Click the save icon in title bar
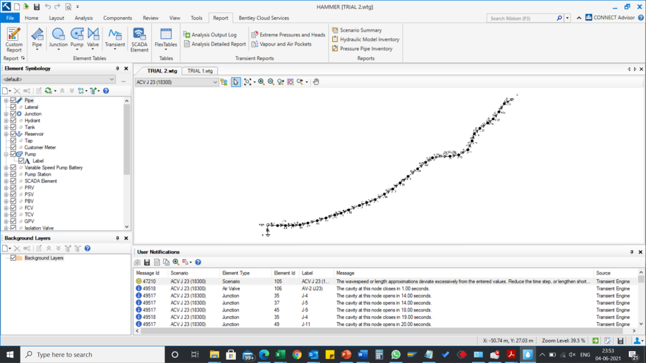The width and height of the screenshot is (646, 363). pyautogui.click(x=37, y=7)
